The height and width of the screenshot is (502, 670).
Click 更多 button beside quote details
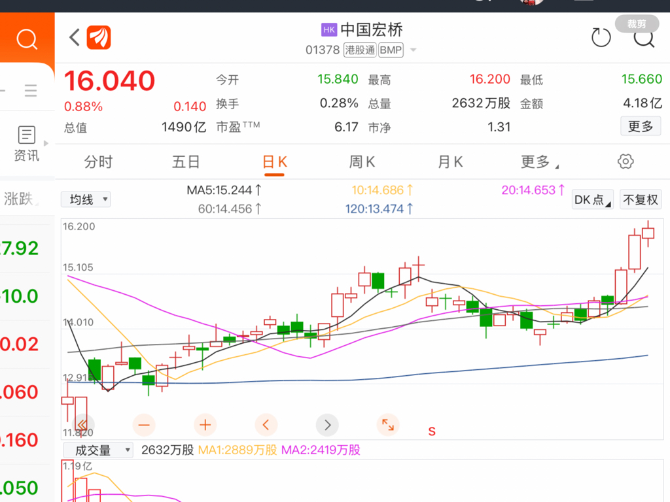[x=641, y=126]
